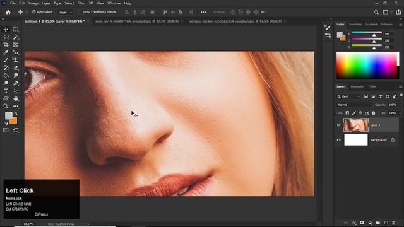Select the Brush tool
This screenshot has height=227, width=404.
click(6, 61)
